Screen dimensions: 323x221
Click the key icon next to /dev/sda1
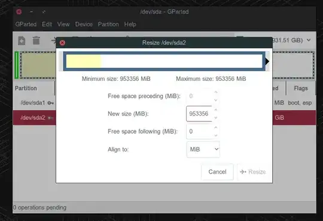pyautogui.click(x=50, y=103)
